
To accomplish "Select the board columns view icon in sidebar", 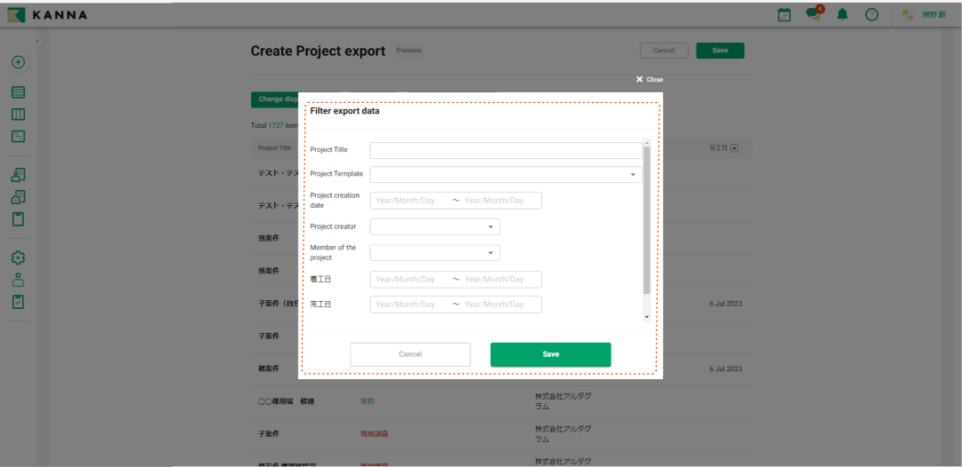I will [x=18, y=115].
